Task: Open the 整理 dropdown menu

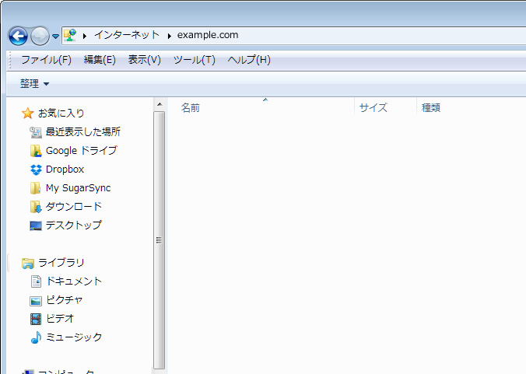Action: click(x=34, y=84)
